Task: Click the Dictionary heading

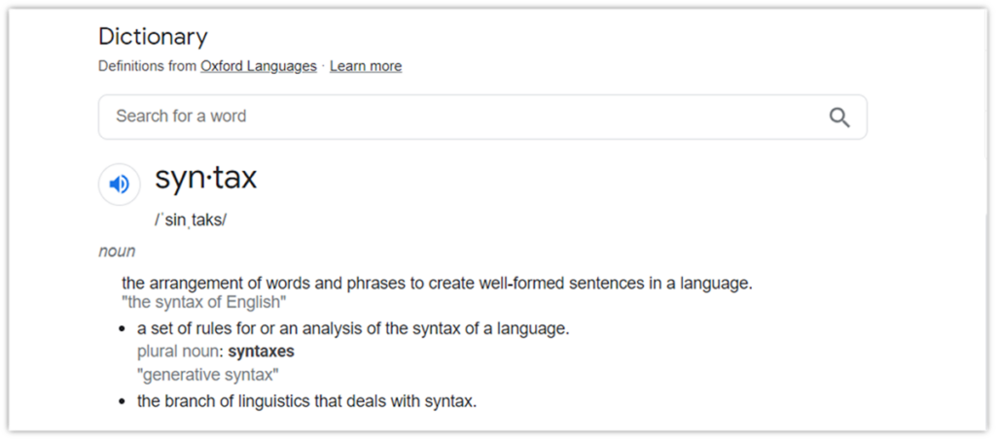Action: (x=153, y=37)
